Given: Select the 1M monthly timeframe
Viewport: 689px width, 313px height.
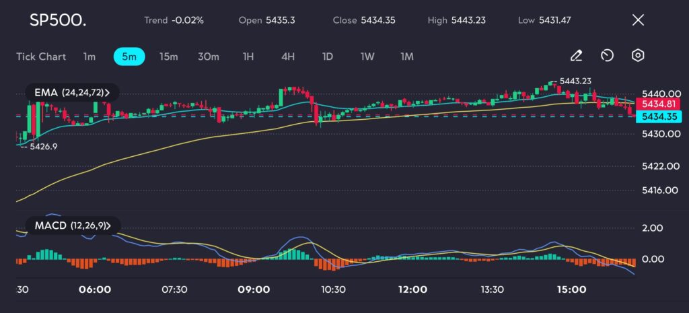Looking at the screenshot, I should (x=407, y=57).
